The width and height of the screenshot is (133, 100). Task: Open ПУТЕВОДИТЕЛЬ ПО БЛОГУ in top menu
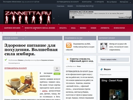(x=68, y=2)
